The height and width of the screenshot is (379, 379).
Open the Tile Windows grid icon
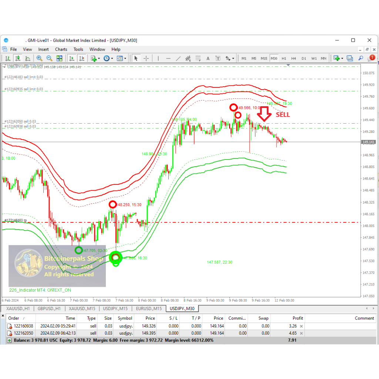(59, 58)
